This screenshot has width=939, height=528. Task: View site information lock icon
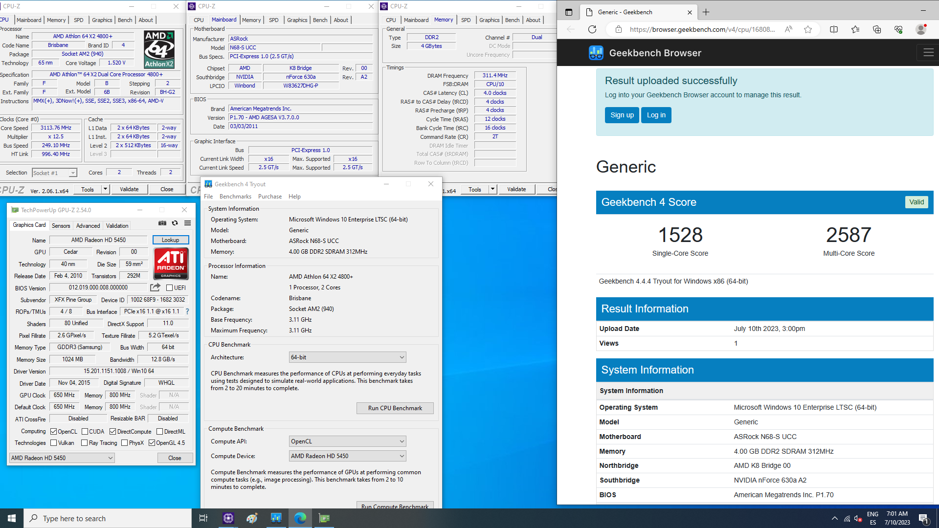pos(619,29)
